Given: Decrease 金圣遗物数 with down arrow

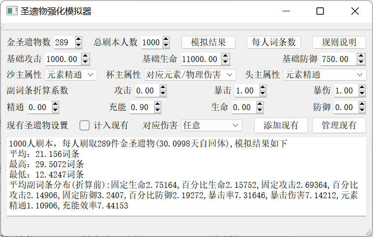Looking at the screenshot, I should coord(79,45).
